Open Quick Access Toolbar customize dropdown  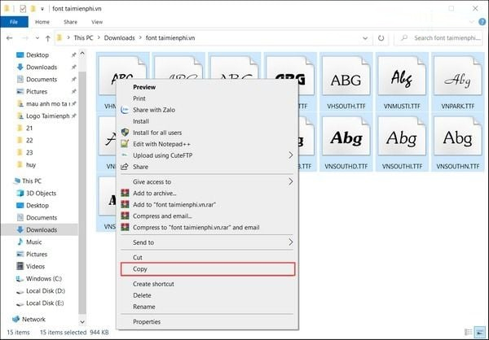(42, 9)
